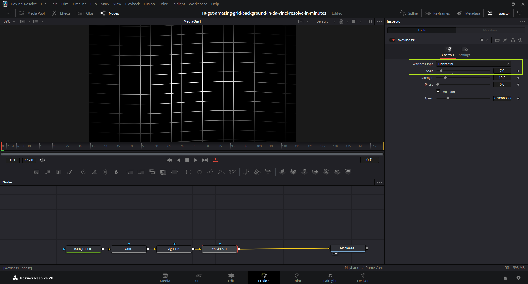The width and height of the screenshot is (528, 284).
Task: Select the Text+ tool in Fusion toolbar
Action: [x=58, y=172]
